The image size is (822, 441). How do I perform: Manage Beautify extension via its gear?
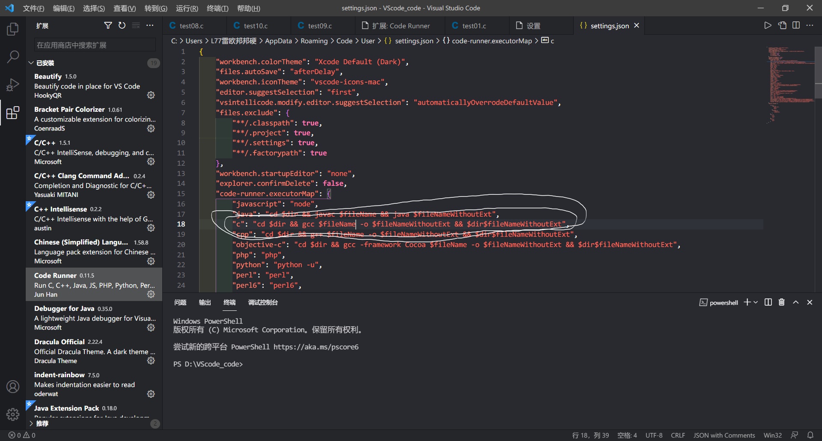[x=151, y=95]
